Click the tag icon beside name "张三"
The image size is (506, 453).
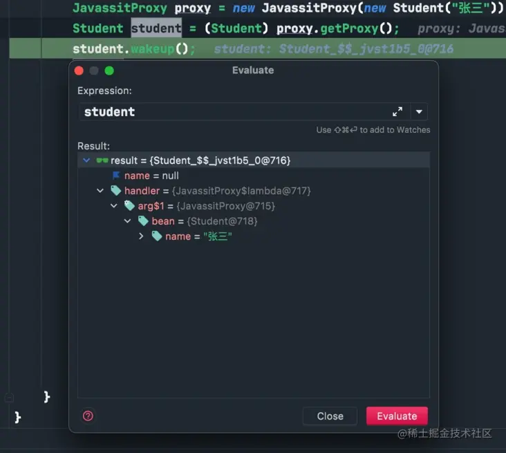[157, 236]
